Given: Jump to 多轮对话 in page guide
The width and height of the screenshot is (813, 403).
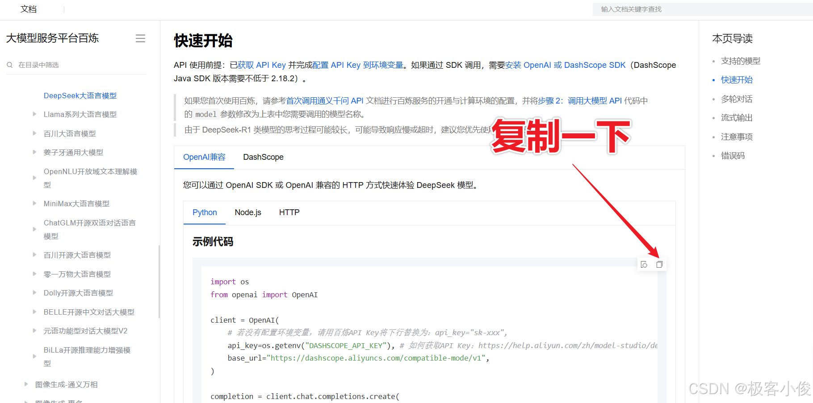Looking at the screenshot, I should (x=737, y=99).
